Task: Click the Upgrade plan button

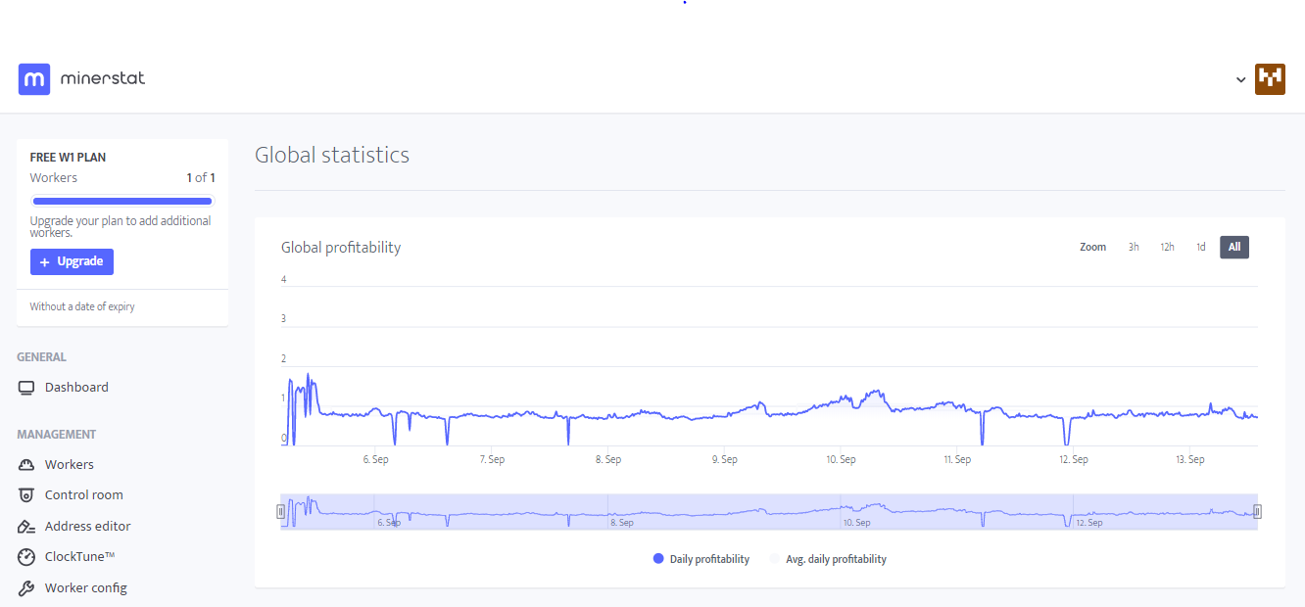Action: point(72,261)
